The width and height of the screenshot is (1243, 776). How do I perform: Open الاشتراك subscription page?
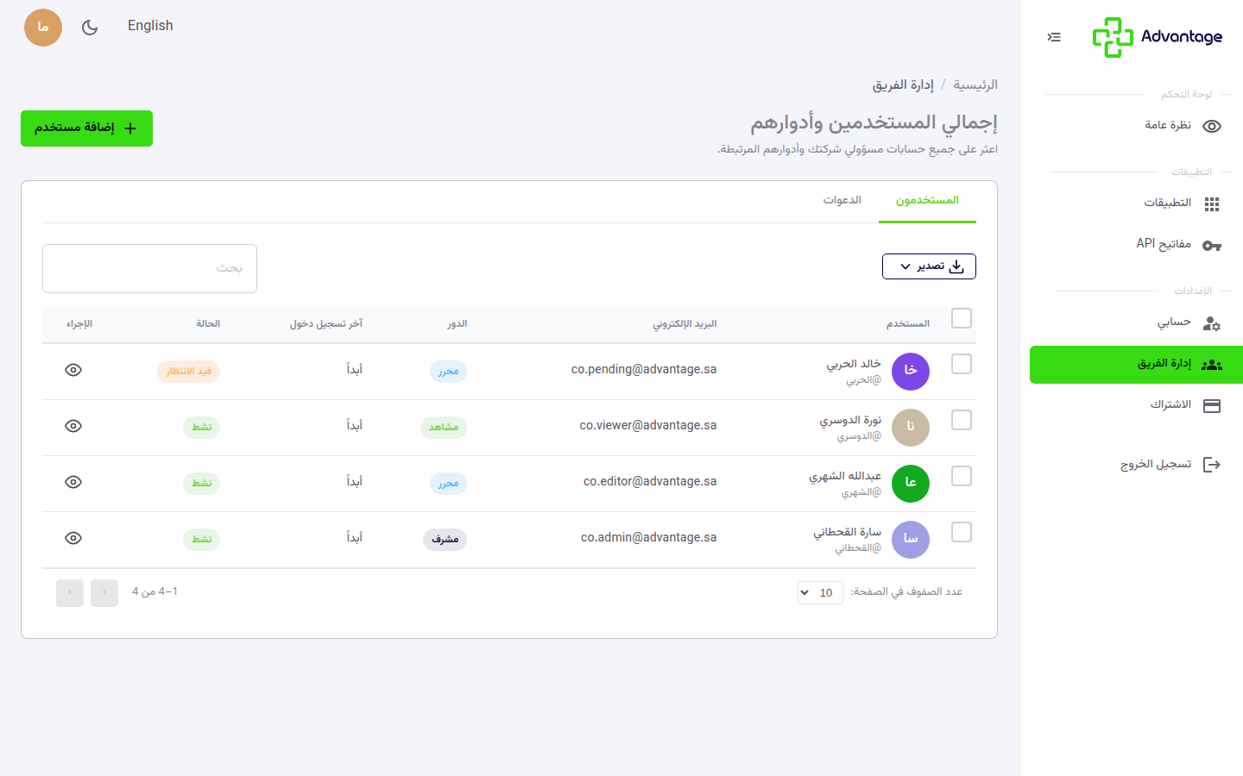tap(1136, 405)
